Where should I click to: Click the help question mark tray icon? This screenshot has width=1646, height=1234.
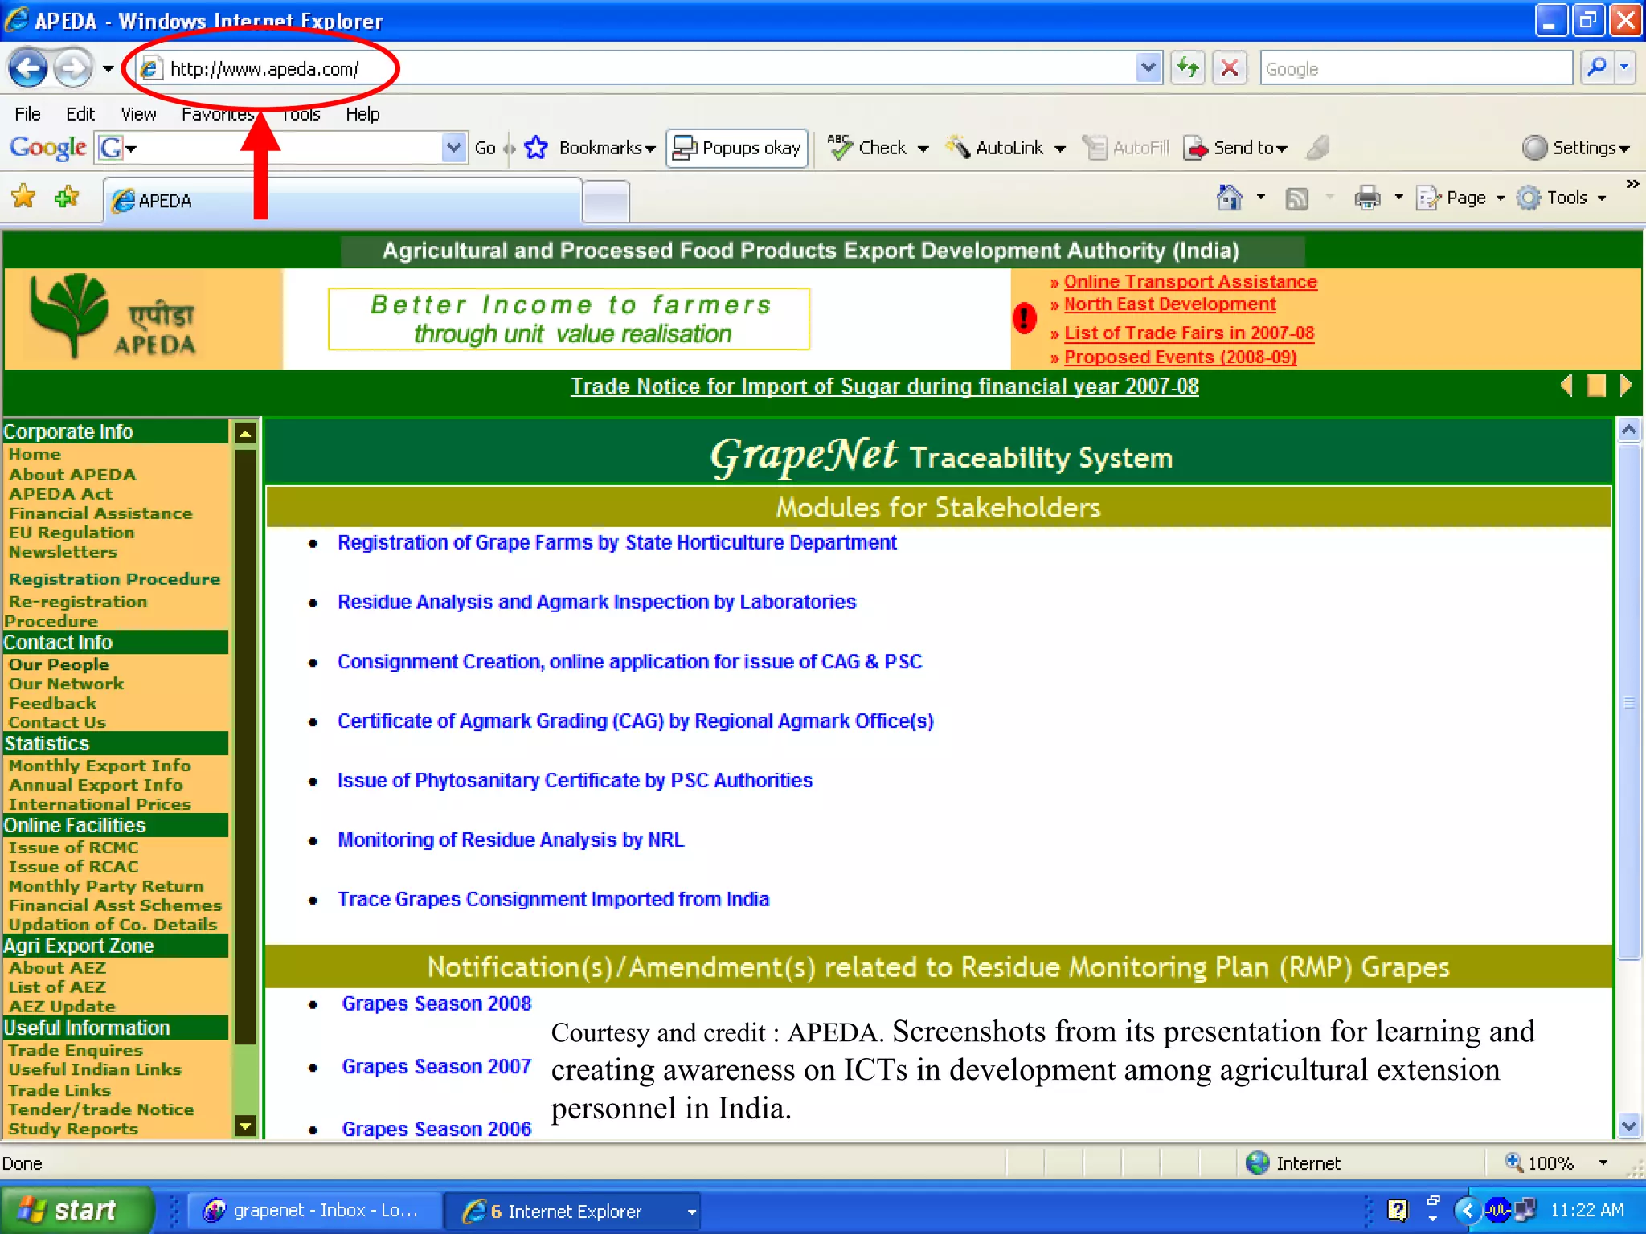coord(1398,1210)
